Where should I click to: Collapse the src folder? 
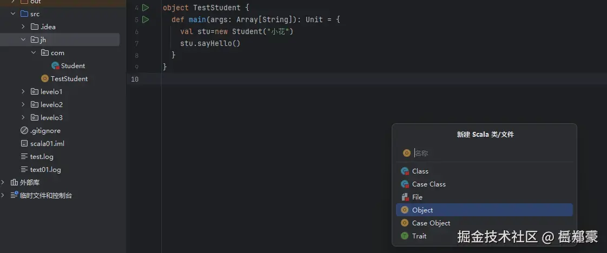(x=13, y=14)
